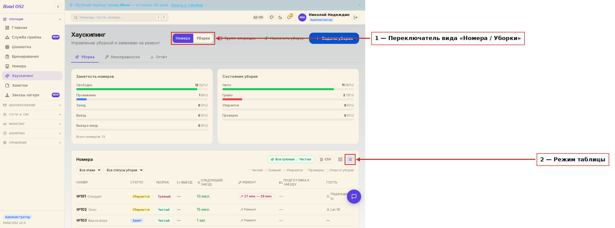The image size is (615, 228).
Task: Open the chat bubble floating button
Action: point(354,197)
